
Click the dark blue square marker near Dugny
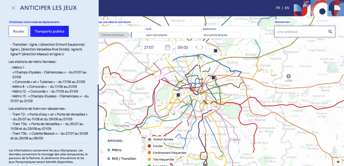[x=216, y=51]
